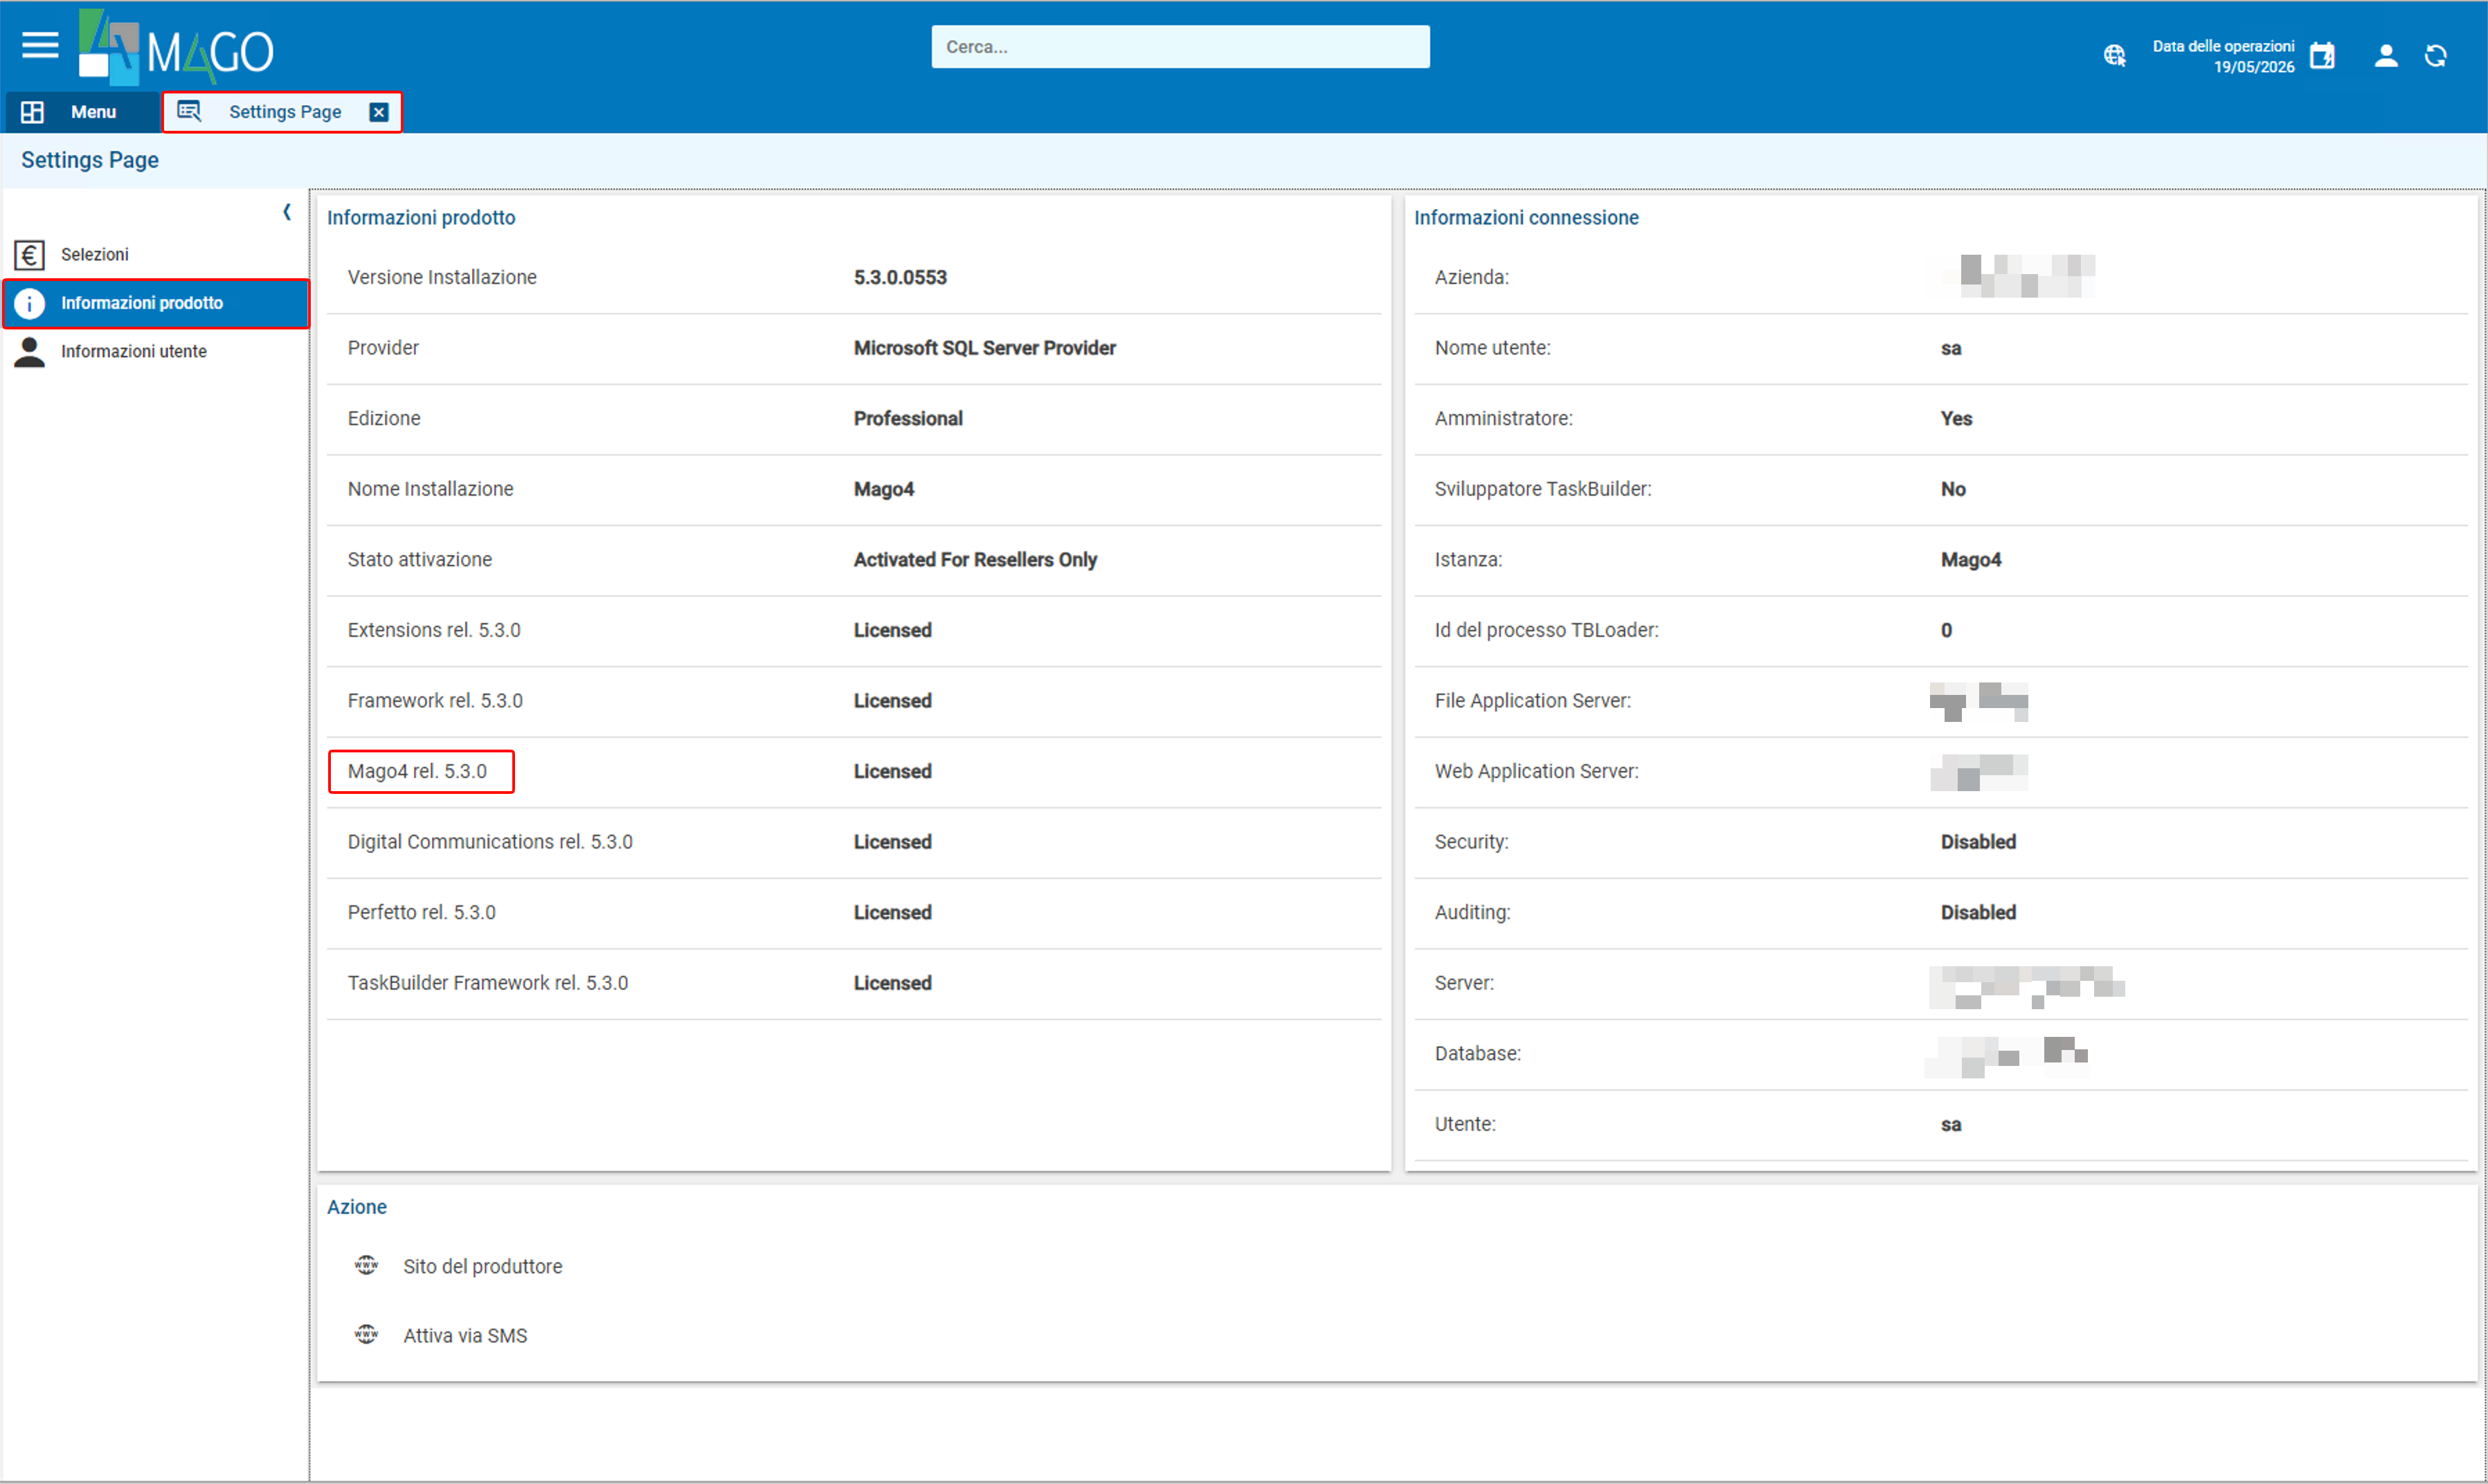The width and height of the screenshot is (2488, 1484).
Task: Open the Sito del produttore link
Action: [483, 1267]
